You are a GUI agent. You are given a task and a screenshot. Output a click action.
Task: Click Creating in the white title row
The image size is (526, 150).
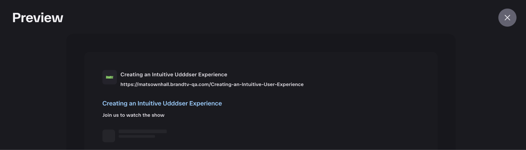[131, 74]
